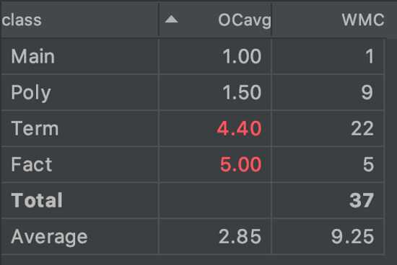Click Term's WMC value 22

click(x=362, y=128)
